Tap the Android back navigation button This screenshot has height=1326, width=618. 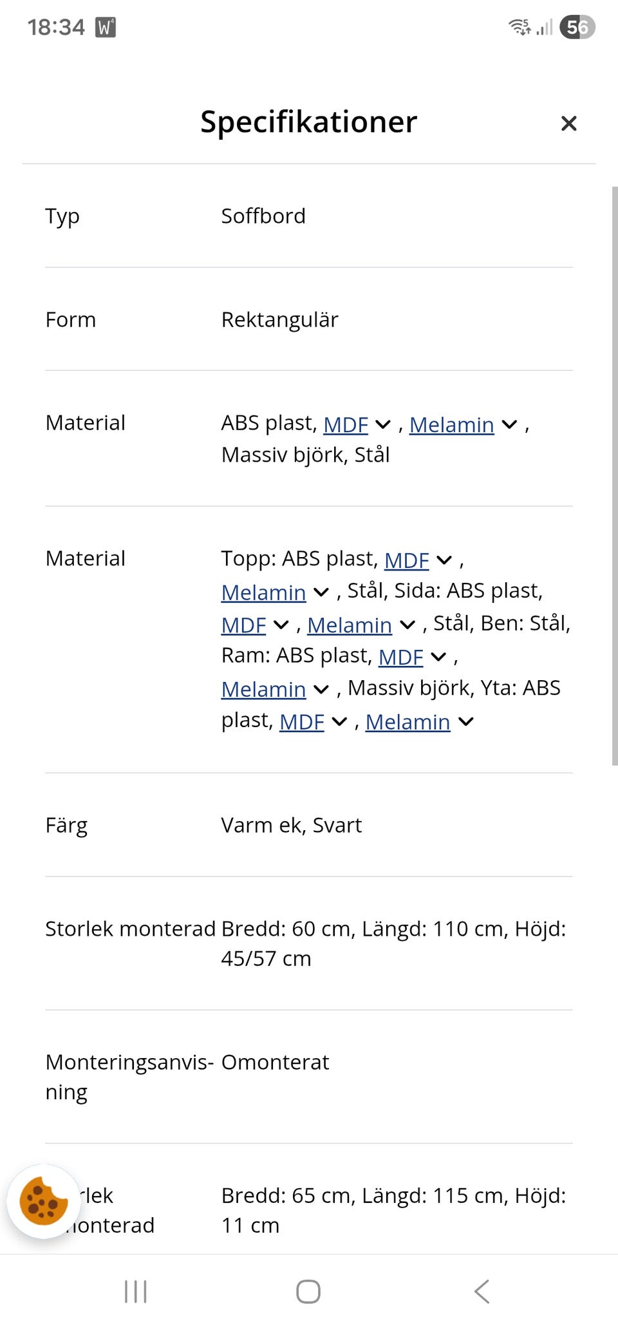click(x=482, y=1291)
